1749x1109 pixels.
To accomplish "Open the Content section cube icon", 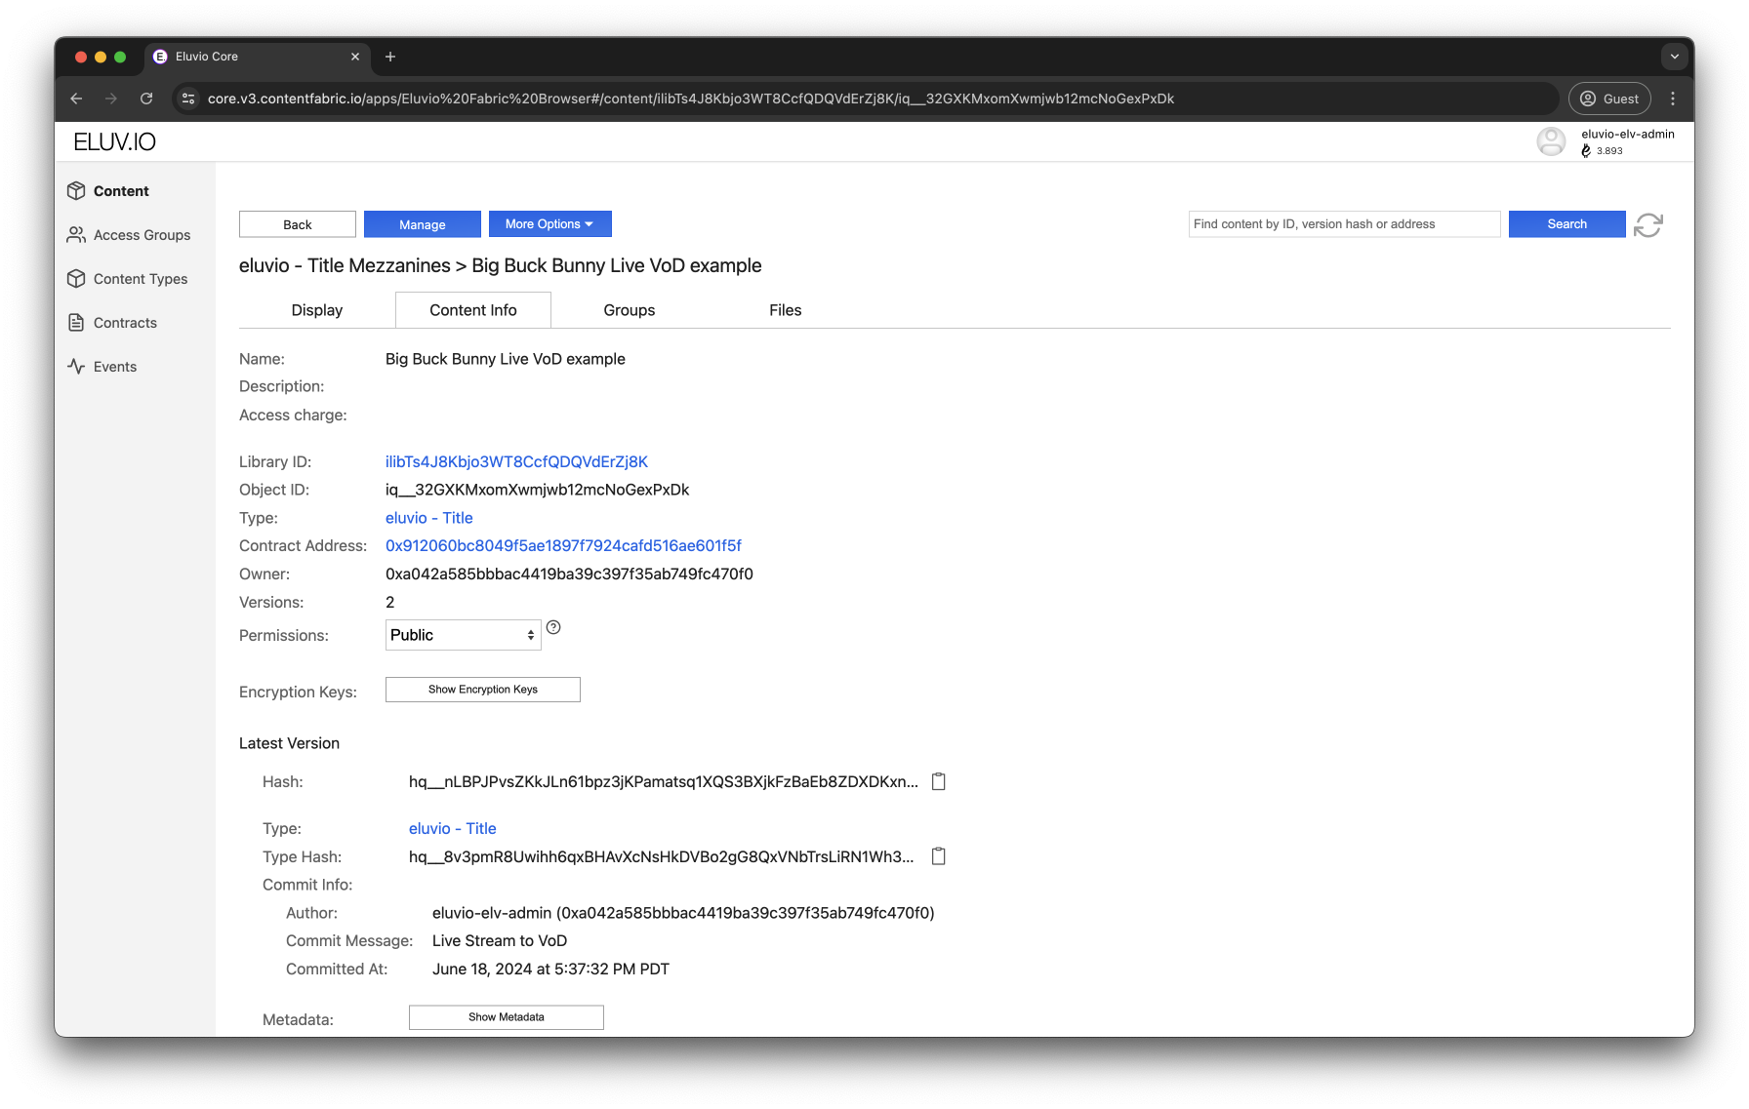I will pyautogui.click(x=76, y=191).
